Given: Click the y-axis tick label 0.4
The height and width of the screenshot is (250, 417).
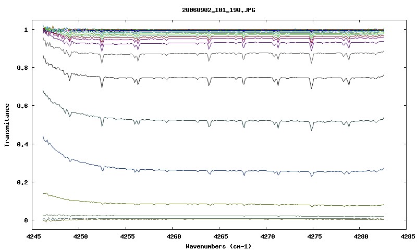Looking at the screenshot, I should [22, 144].
